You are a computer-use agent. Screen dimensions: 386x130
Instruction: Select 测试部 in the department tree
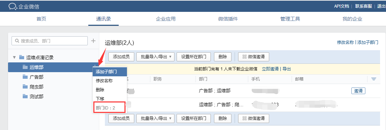pyautogui.click(x=36, y=97)
